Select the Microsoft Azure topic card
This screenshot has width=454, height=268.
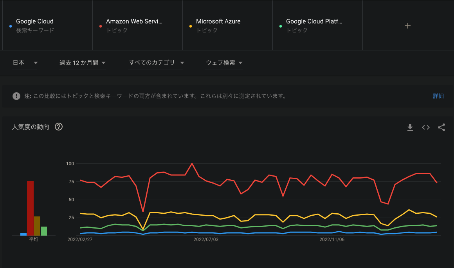tap(227, 25)
